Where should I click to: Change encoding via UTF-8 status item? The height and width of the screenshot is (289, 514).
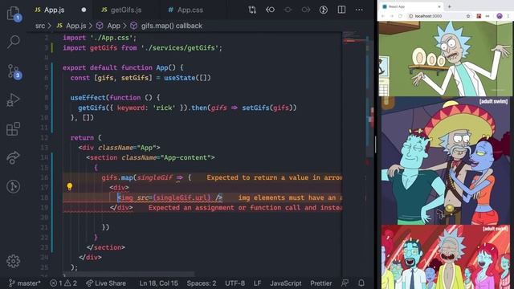coord(235,283)
